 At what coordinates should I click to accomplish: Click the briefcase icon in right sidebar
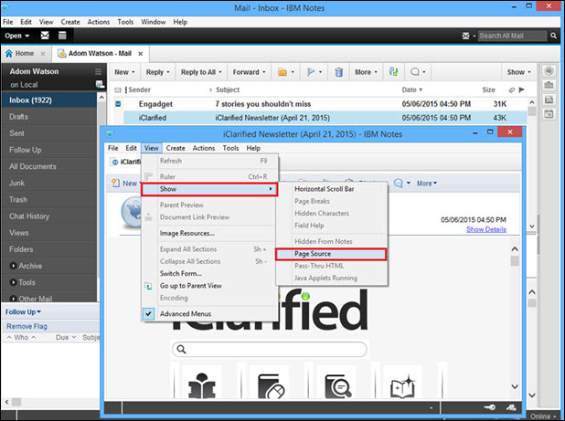point(549,85)
